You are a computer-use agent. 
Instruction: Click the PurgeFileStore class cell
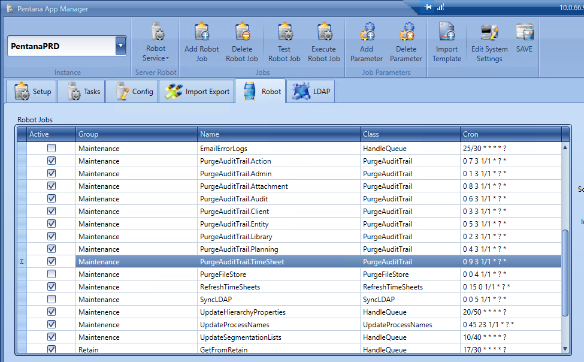(x=410, y=274)
